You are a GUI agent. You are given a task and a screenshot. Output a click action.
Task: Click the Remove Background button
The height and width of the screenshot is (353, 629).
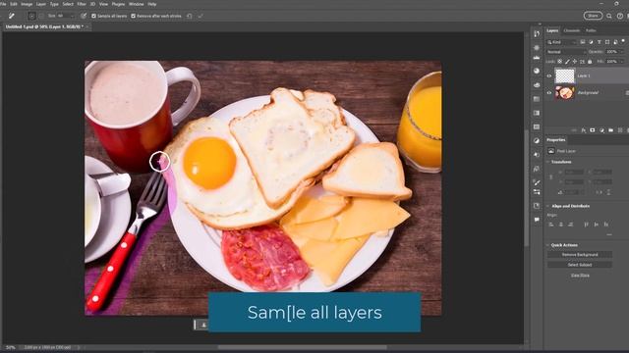pyautogui.click(x=580, y=255)
